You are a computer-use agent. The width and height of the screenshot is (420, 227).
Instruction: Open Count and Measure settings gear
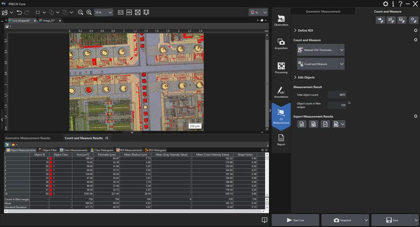coord(415,40)
